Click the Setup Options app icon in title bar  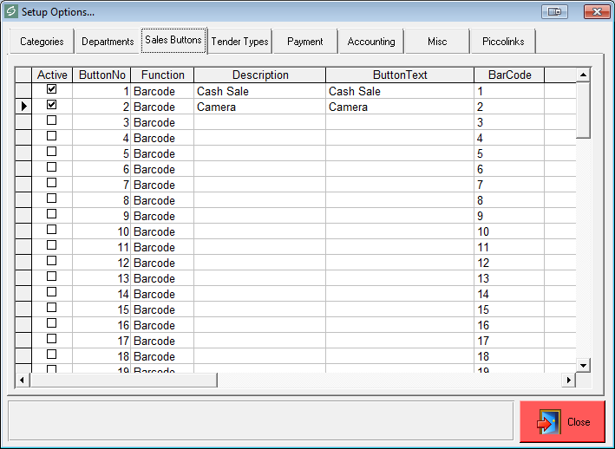(x=11, y=12)
